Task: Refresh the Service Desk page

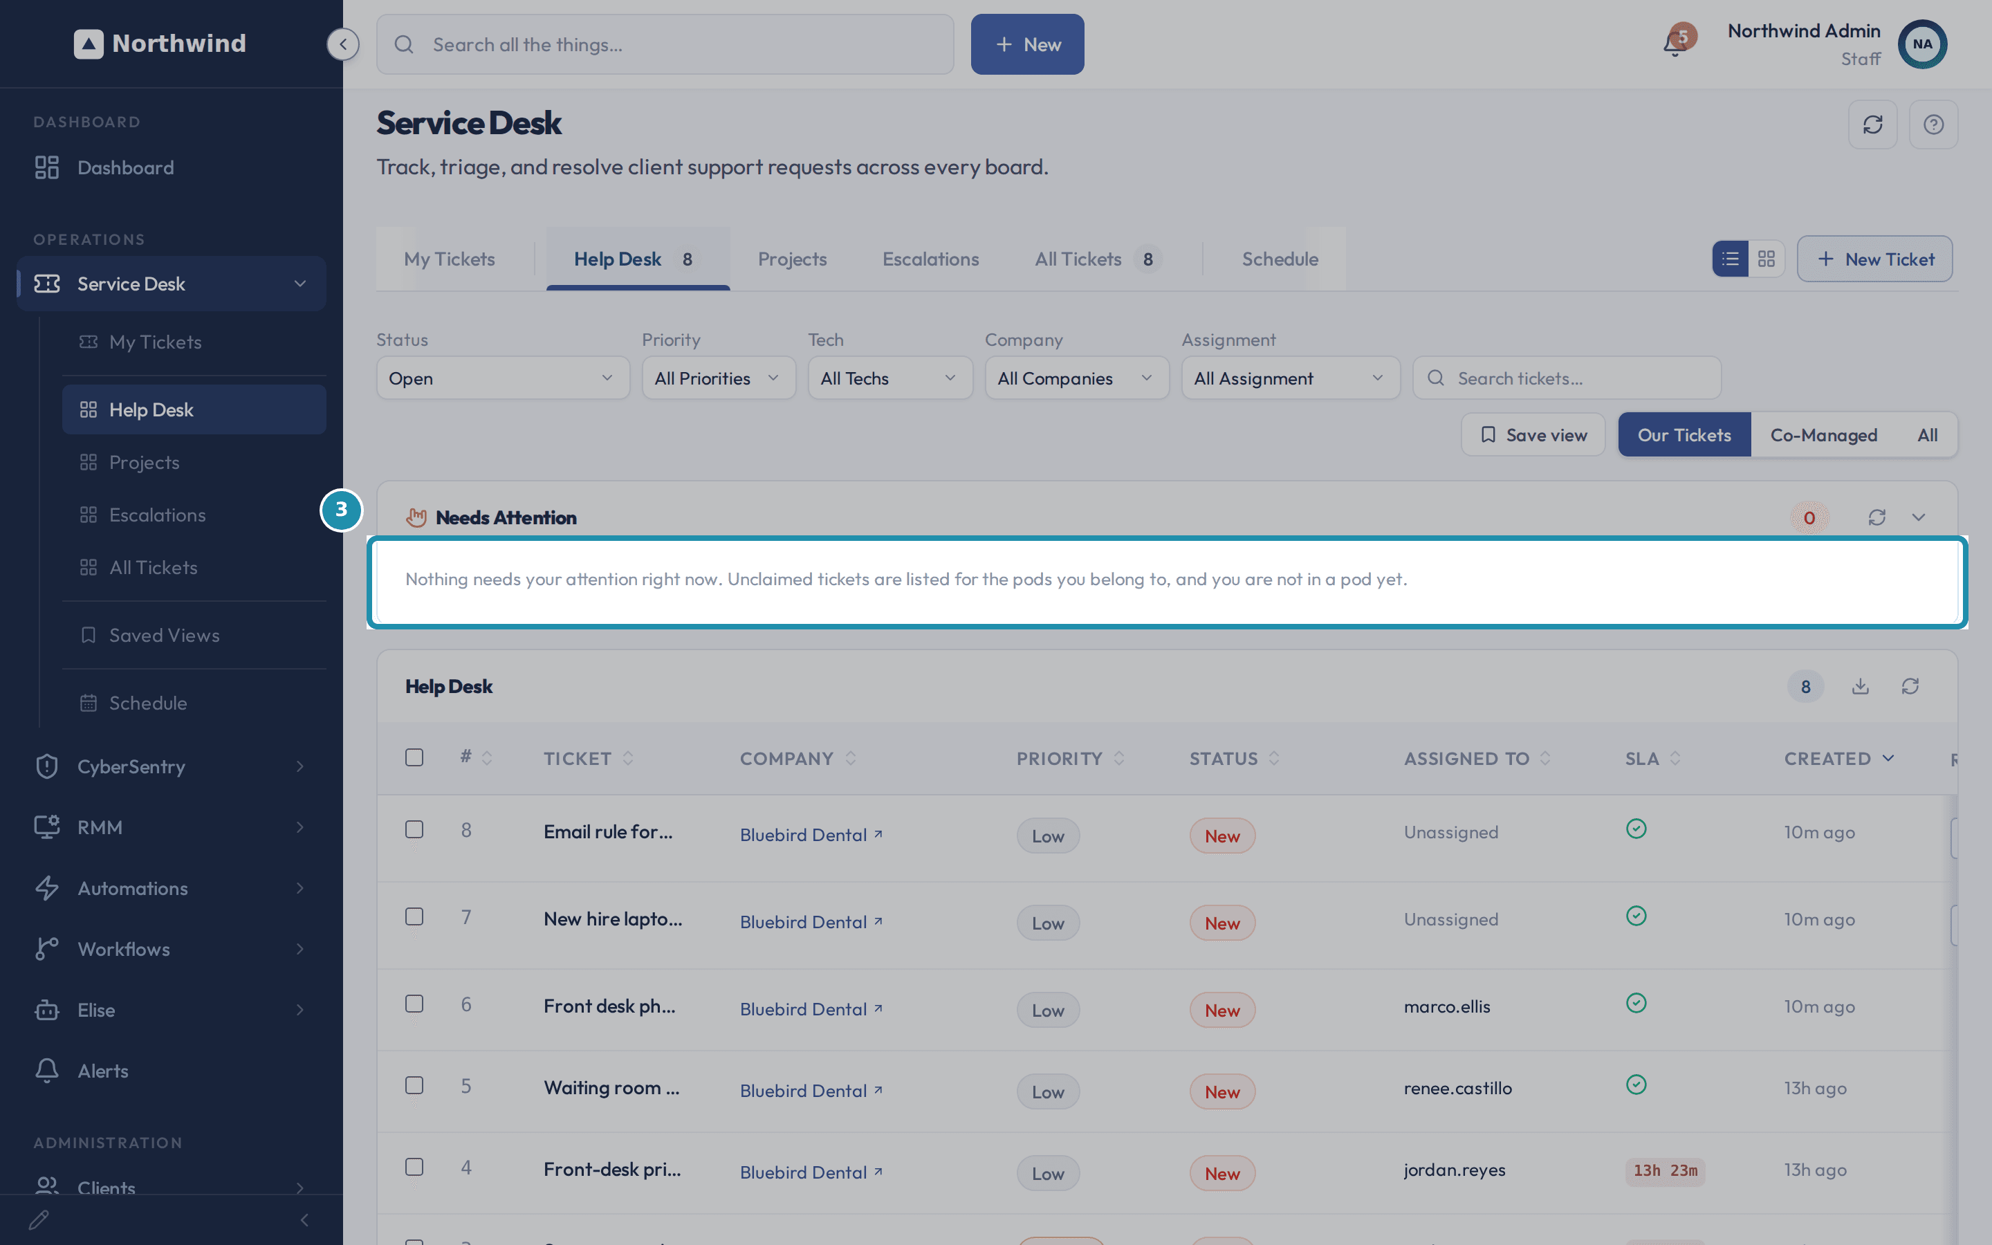Action: pos(1872,124)
